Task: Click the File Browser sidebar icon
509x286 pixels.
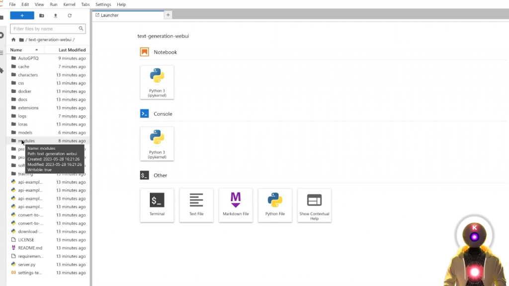Action: click(x=1, y=17)
